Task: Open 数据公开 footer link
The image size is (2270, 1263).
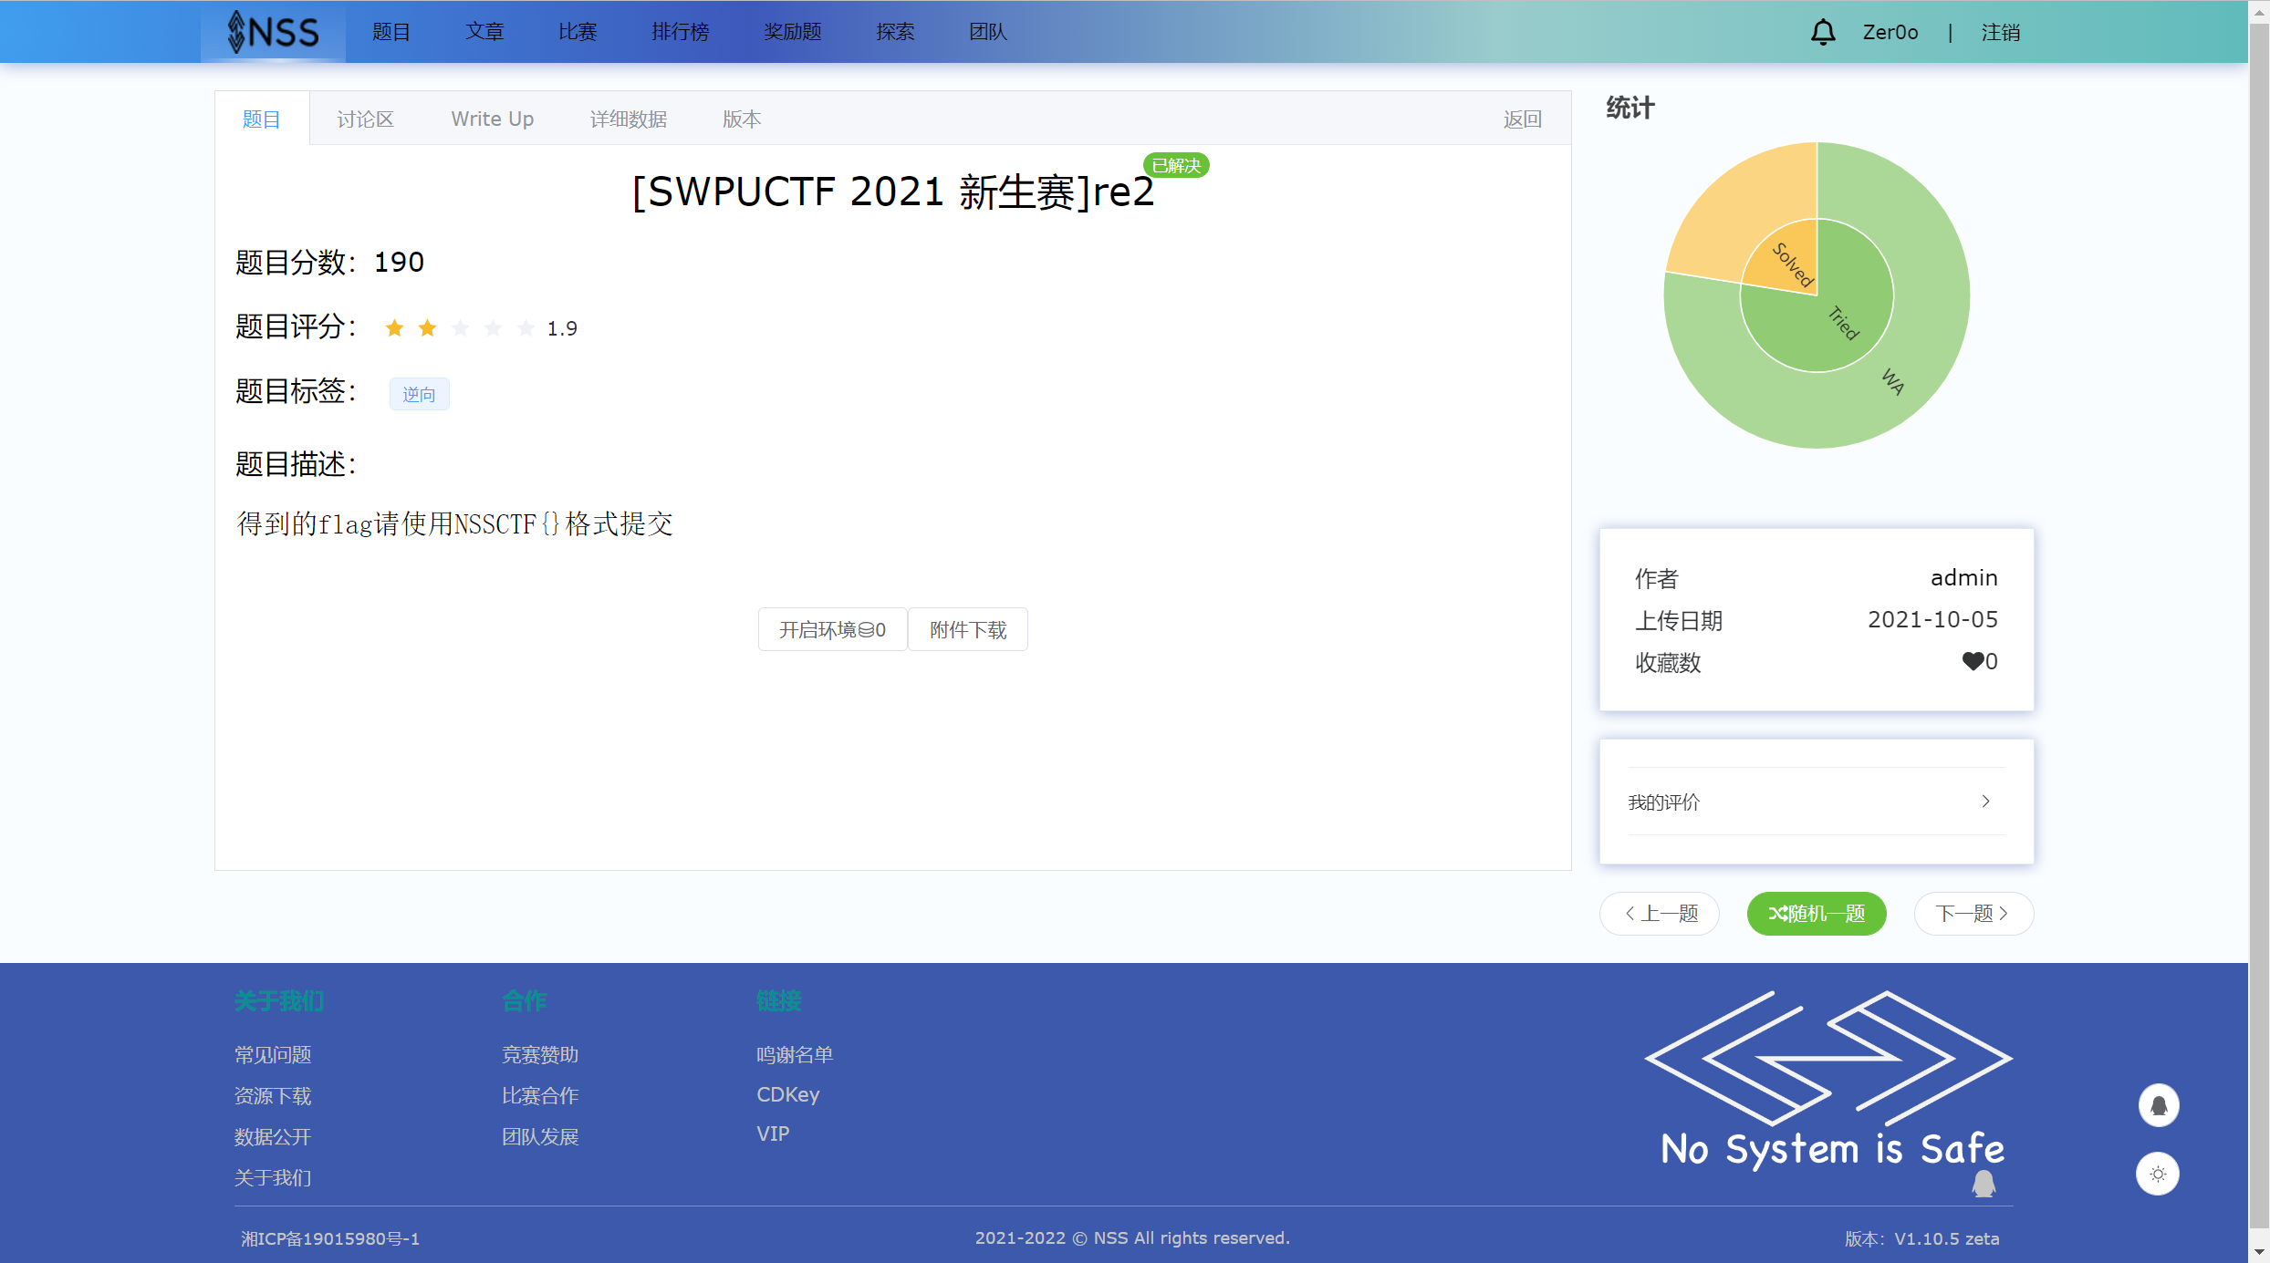Action: coord(273,1136)
